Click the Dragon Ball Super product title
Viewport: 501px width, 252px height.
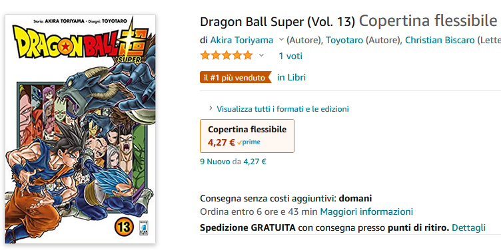coord(277,21)
